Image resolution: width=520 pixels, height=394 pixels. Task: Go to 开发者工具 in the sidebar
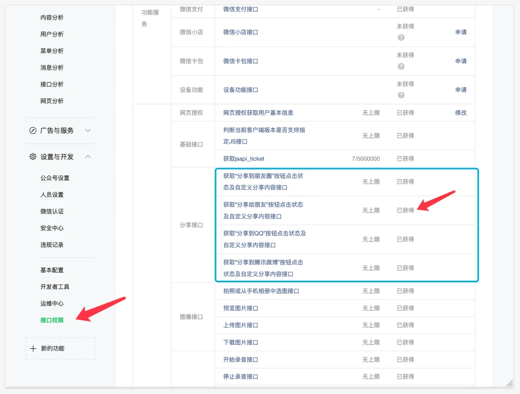coord(55,287)
